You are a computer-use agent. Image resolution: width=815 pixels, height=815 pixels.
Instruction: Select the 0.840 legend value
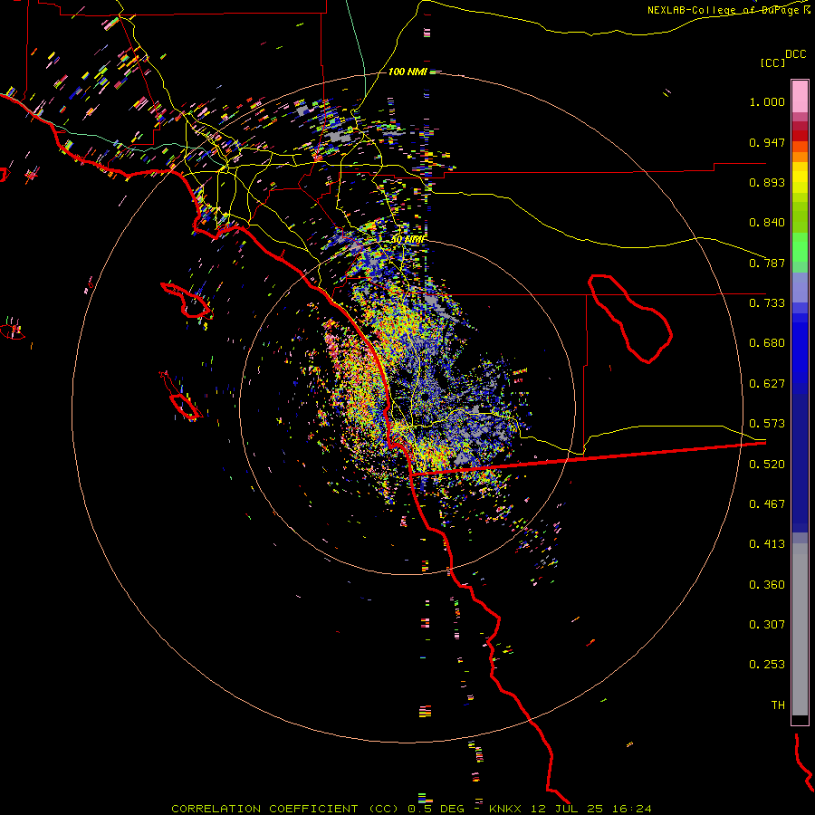tap(767, 223)
